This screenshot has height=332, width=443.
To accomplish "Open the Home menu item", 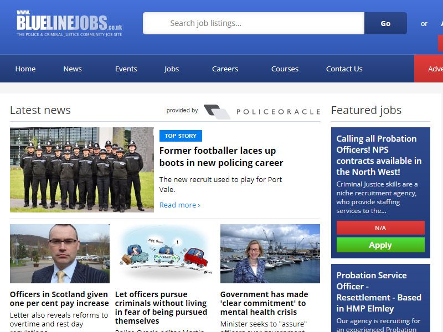I will point(25,69).
